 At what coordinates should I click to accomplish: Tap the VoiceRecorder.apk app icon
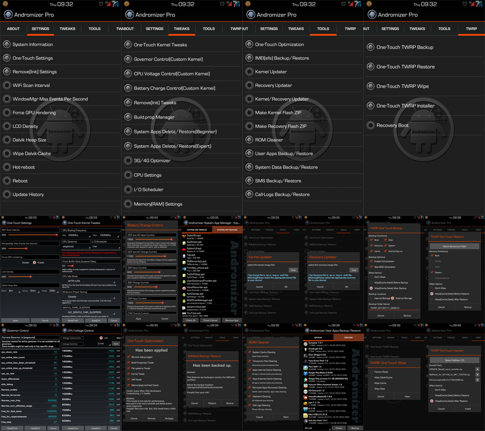184,288
